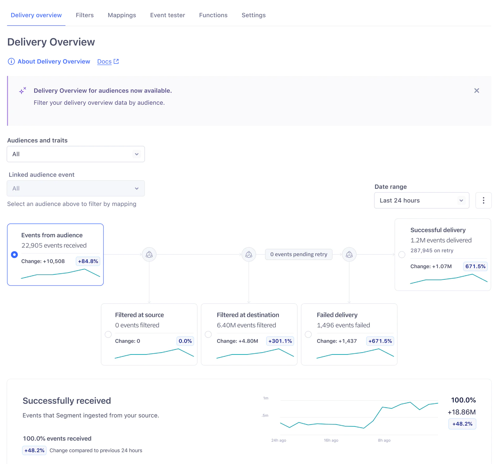The height and width of the screenshot is (464, 501).
Task: Expand the Audiences and traits dropdown
Action: click(x=76, y=154)
